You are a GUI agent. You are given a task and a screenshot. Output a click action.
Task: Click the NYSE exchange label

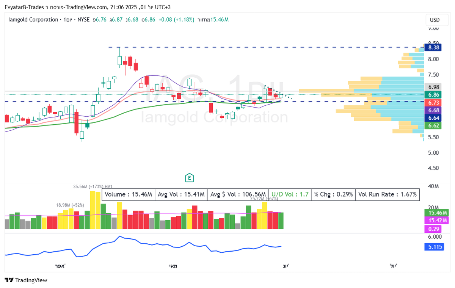pos(84,19)
